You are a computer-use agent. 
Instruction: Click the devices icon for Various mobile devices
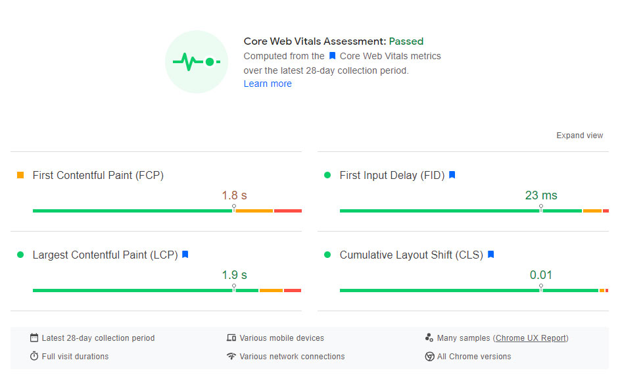tap(231, 338)
